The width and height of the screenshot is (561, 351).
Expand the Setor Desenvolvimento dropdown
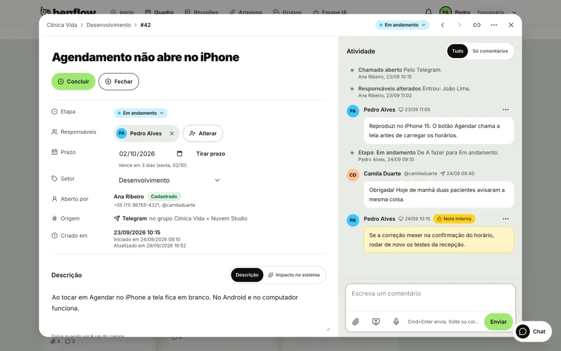pos(169,180)
